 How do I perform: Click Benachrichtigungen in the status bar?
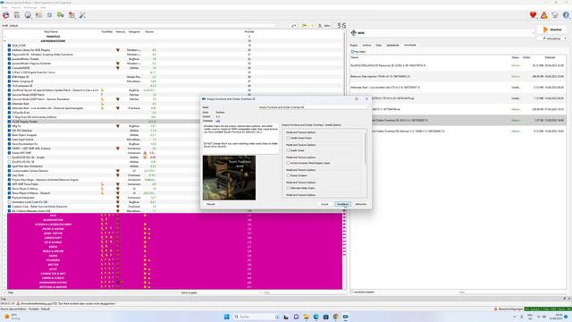[x=509, y=309]
